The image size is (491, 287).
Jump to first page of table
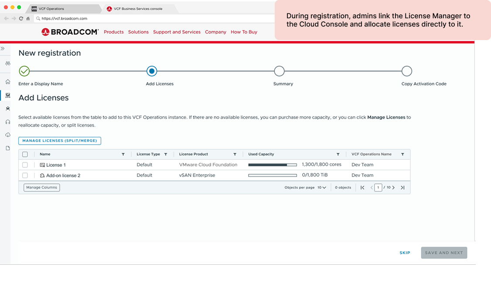(x=362, y=188)
